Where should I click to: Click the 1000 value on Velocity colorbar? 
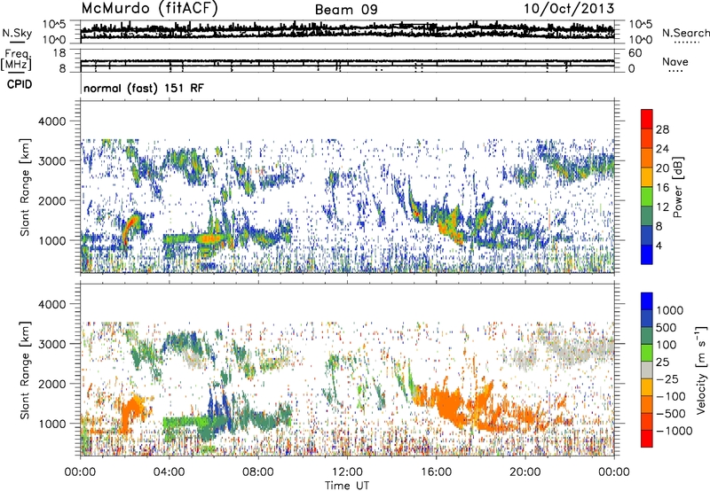[x=670, y=310]
